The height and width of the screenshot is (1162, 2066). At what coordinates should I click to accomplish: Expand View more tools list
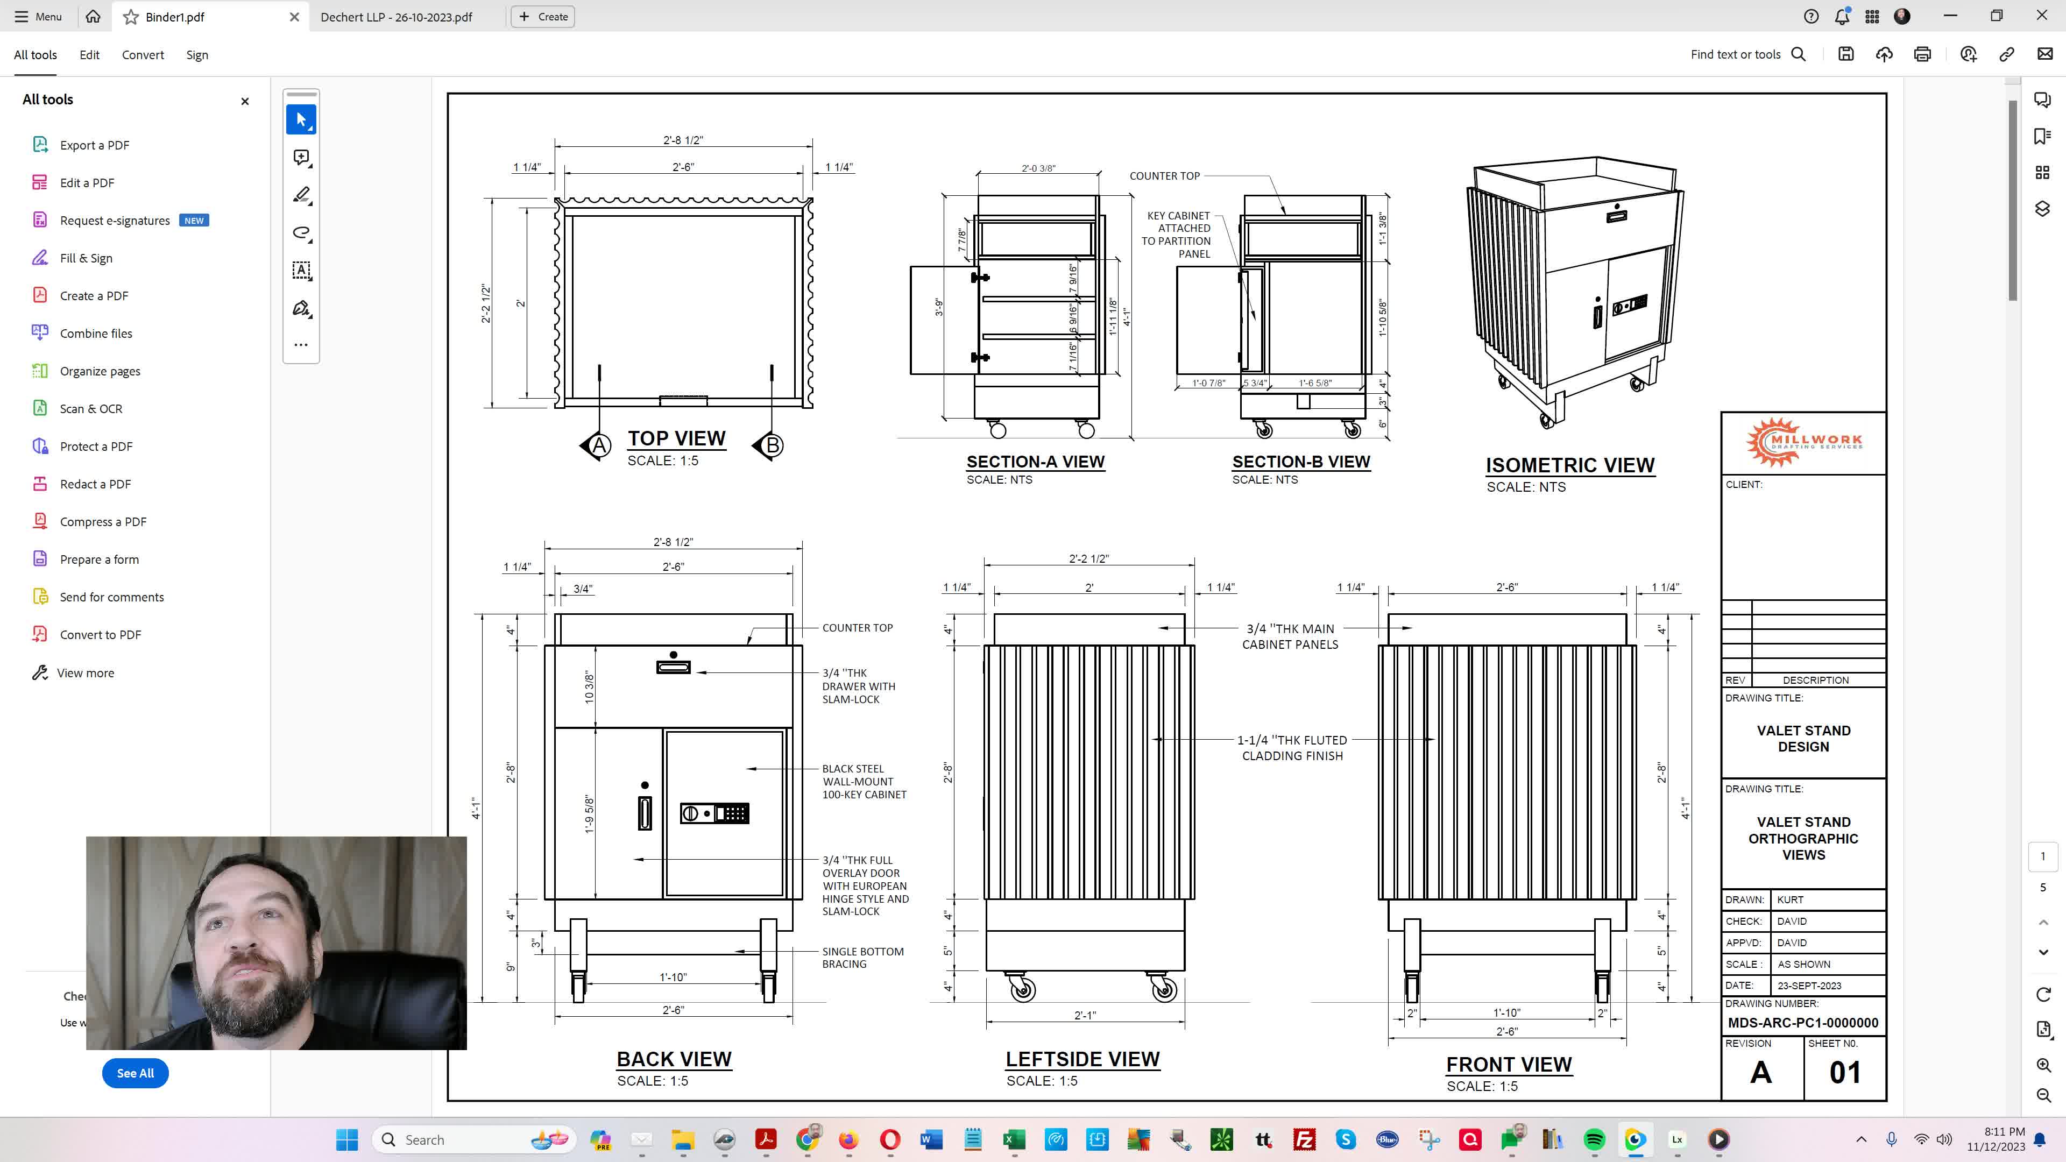click(x=85, y=673)
